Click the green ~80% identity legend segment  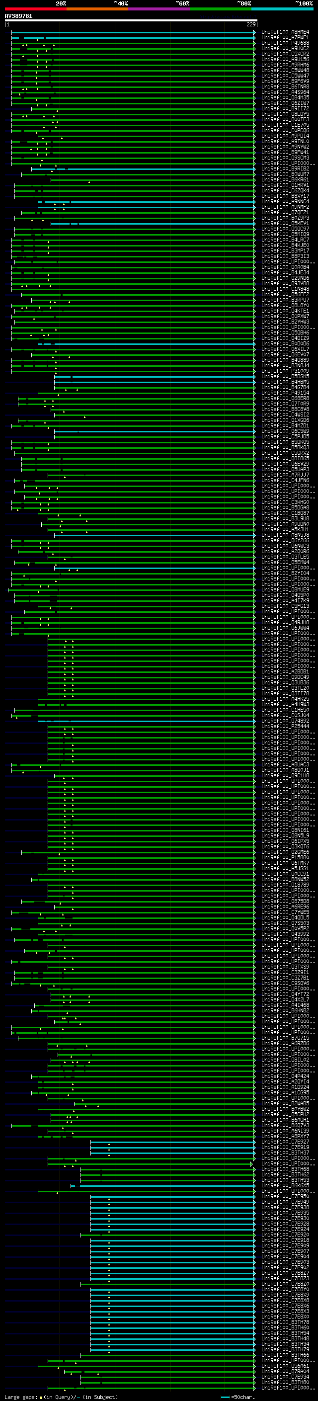pos(221,9)
